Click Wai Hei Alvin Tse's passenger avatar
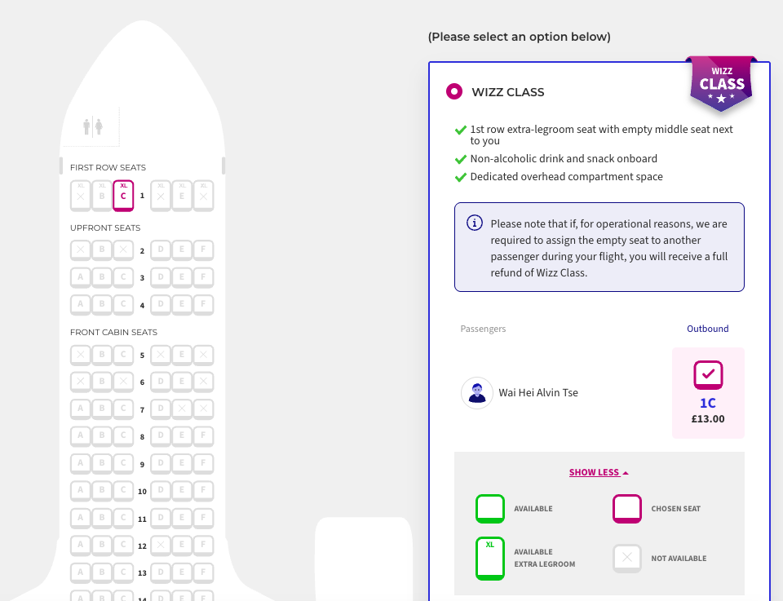 click(476, 392)
